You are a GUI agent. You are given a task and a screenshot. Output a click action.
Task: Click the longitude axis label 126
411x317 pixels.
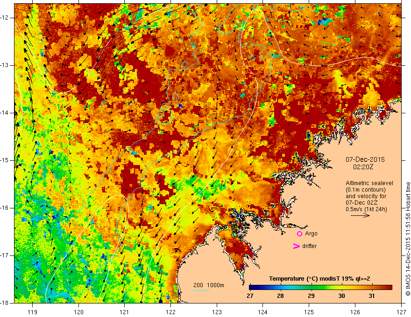355,312
